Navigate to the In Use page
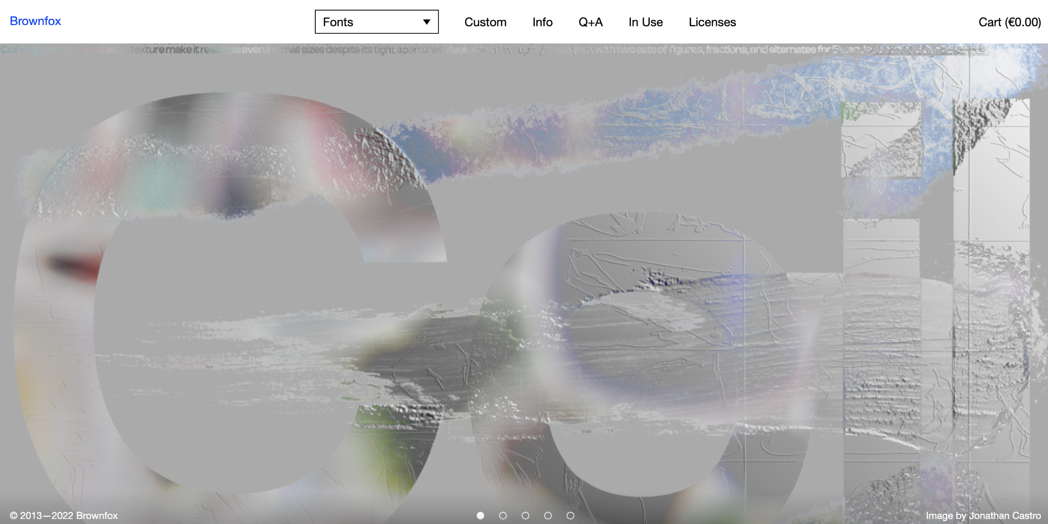Image resolution: width=1048 pixels, height=524 pixels. tap(645, 22)
